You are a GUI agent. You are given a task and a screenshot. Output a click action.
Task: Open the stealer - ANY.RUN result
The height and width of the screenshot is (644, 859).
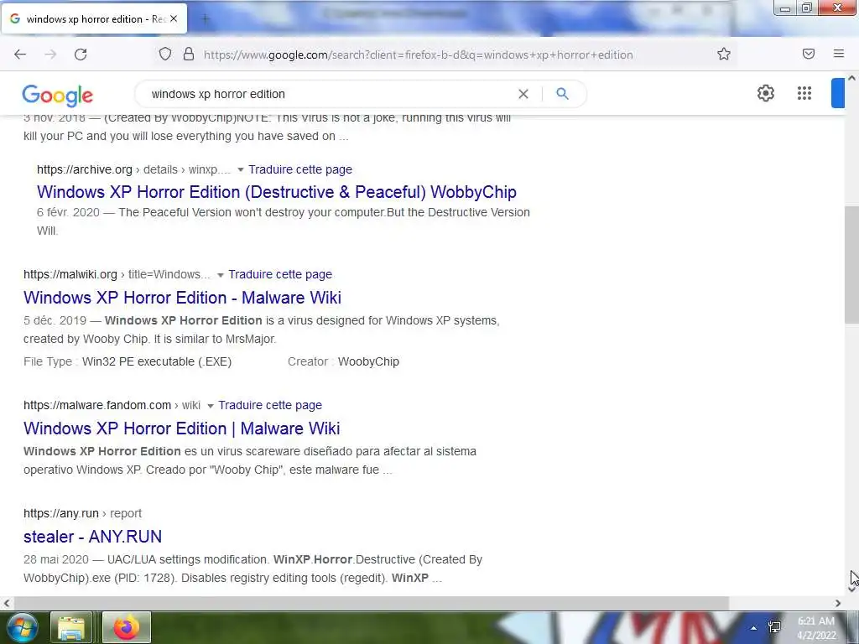[x=92, y=537]
